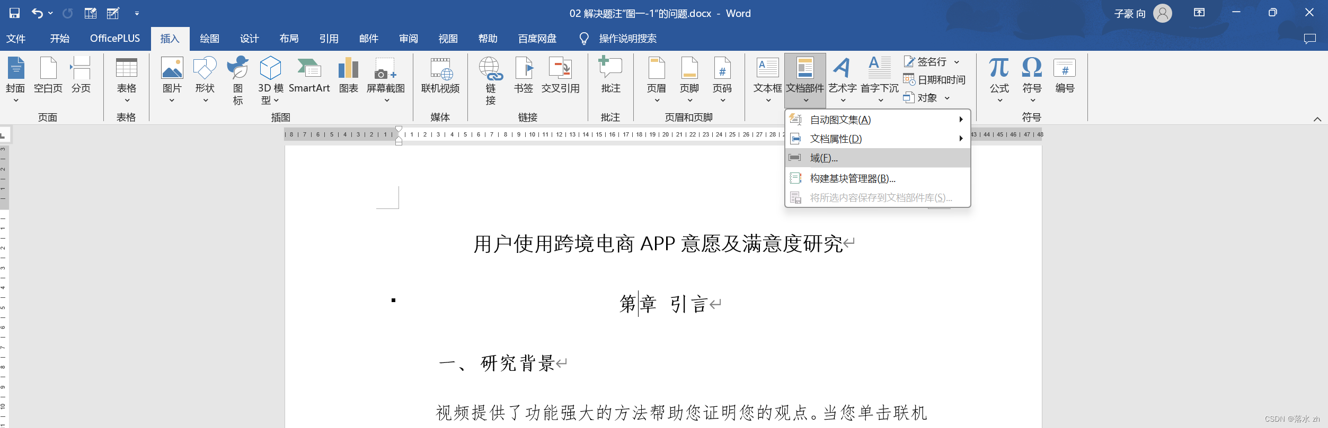Switch to the 开始 tab

(x=60, y=39)
